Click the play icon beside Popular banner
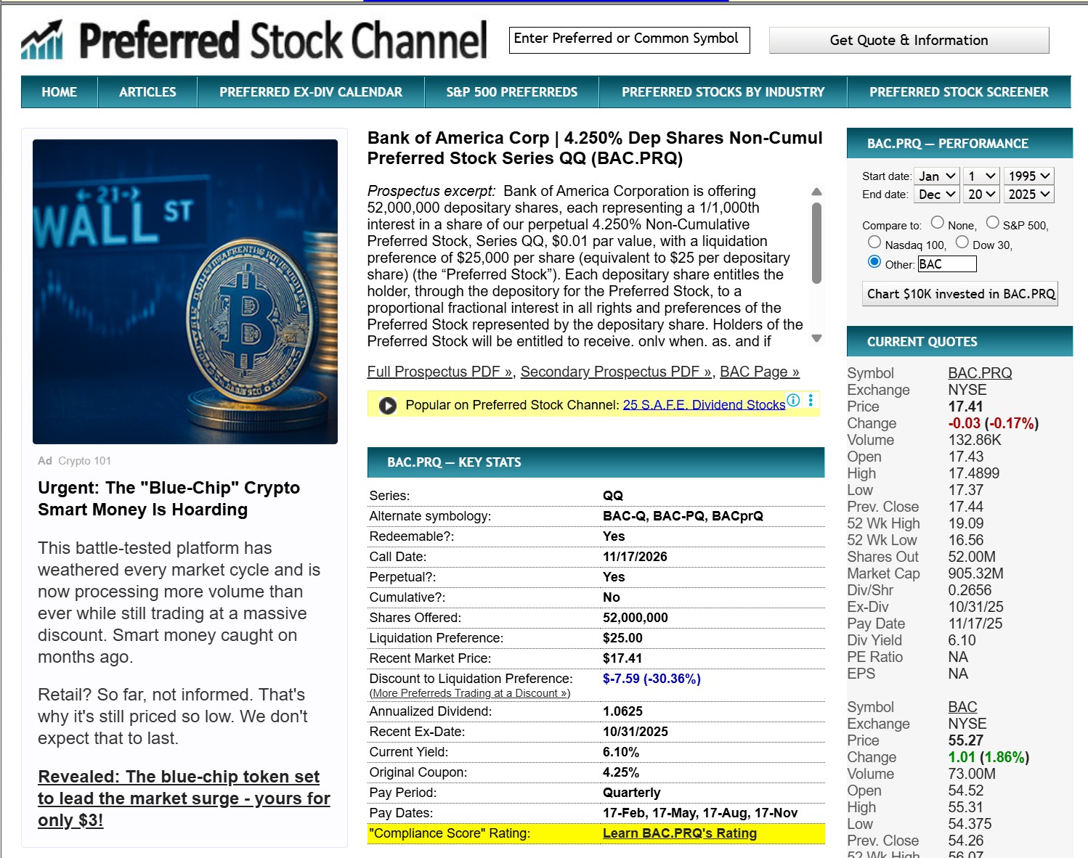 [x=388, y=405]
